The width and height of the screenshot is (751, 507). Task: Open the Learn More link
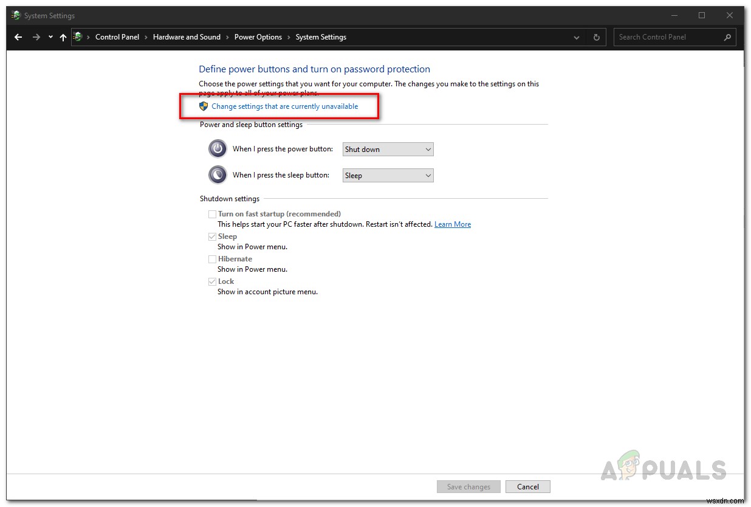pyautogui.click(x=453, y=224)
